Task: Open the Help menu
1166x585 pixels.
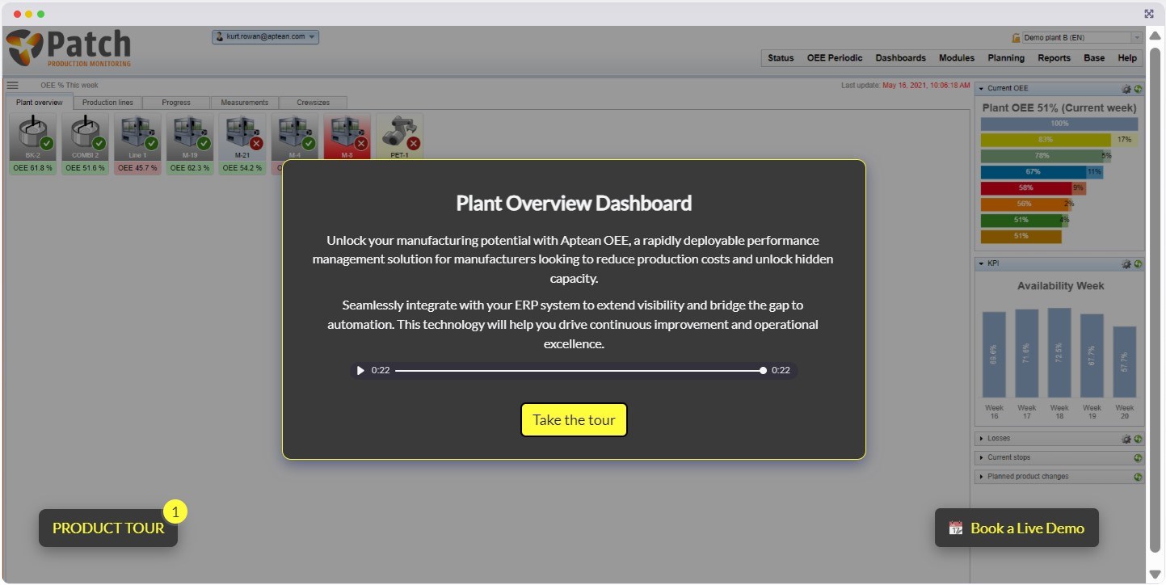Action: 1127,58
